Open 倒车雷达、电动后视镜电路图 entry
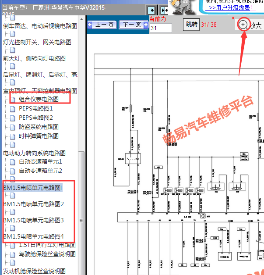 pos(40,26)
